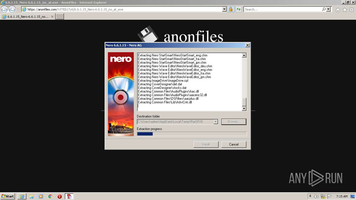
Task: Open the IE Tools gear icon
Action: 352,10
